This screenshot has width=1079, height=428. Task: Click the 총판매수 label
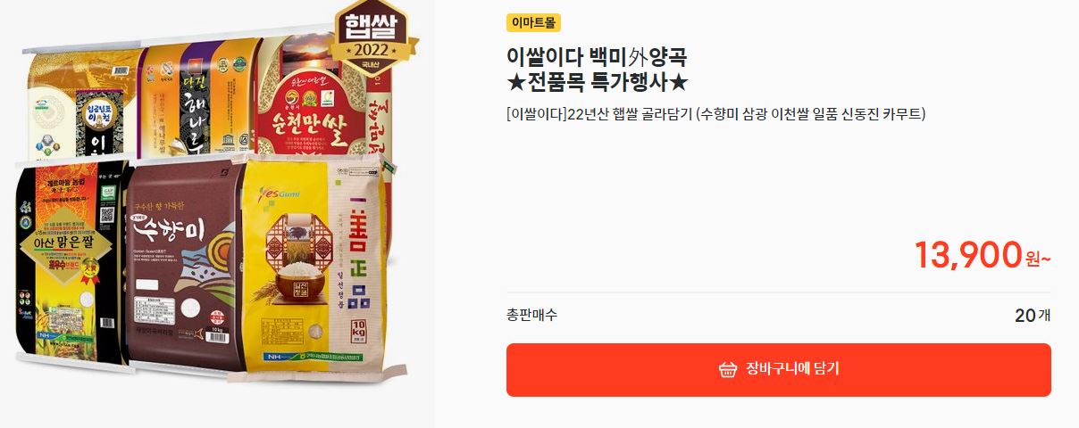coord(531,315)
